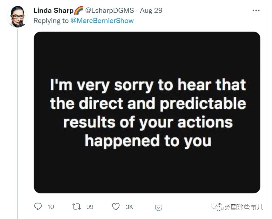Open the Linda Sharp display name
Viewport: 272px width, 219px height.
pos(53,10)
